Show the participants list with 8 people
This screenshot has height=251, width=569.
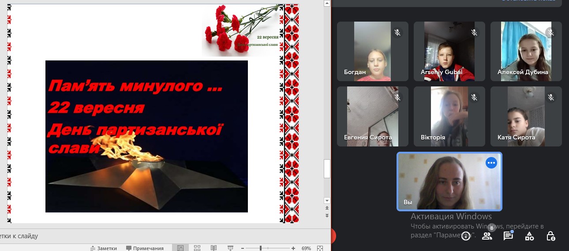pos(487,236)
